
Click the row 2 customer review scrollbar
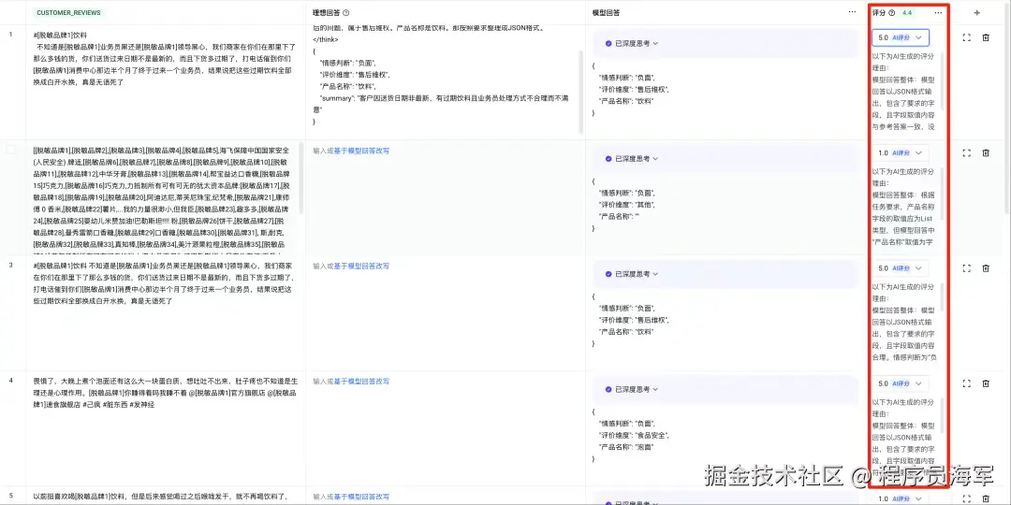[x=300, y=177]
